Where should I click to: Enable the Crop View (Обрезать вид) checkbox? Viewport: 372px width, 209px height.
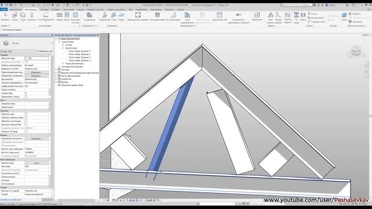click(x=26, y=114)
